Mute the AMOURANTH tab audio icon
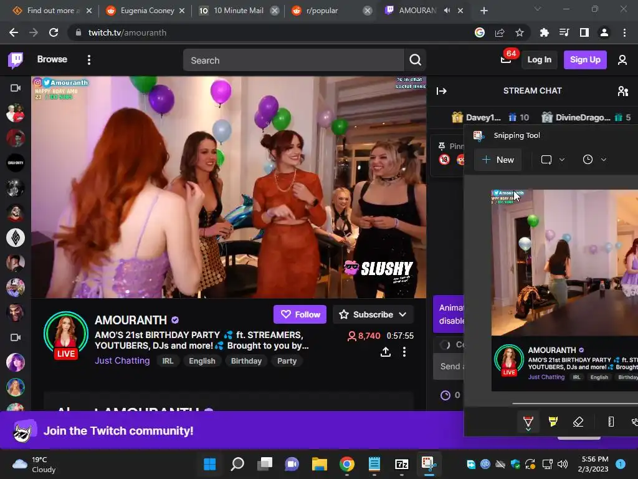Screen dimensions: 638x479 tap(447, 11)
